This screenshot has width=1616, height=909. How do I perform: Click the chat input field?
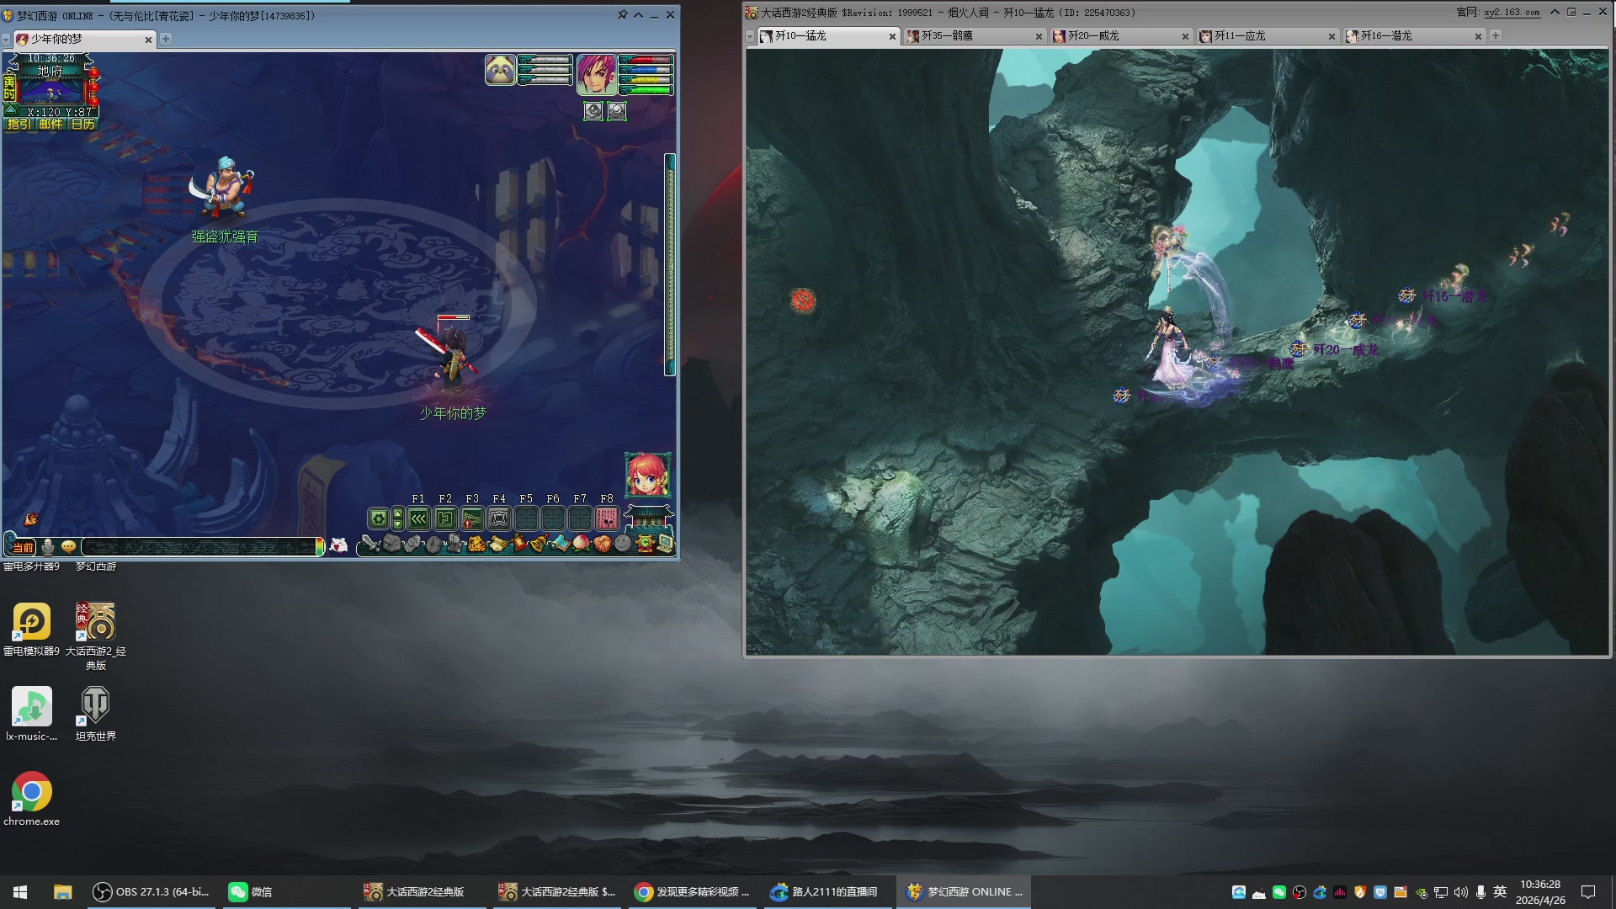tap(199, 547)
